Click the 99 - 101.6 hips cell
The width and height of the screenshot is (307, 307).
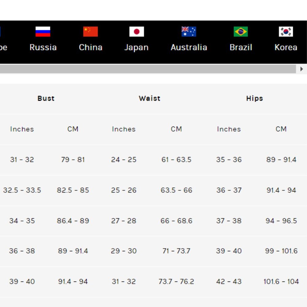coord(281,251)
